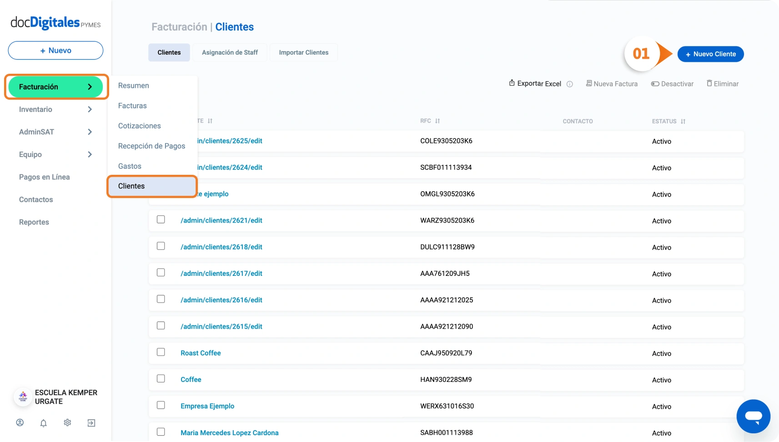Viewport: 779px width, 442px height.
Task: Open Resumen in the Facturación submenu
Action: (134, 86)
